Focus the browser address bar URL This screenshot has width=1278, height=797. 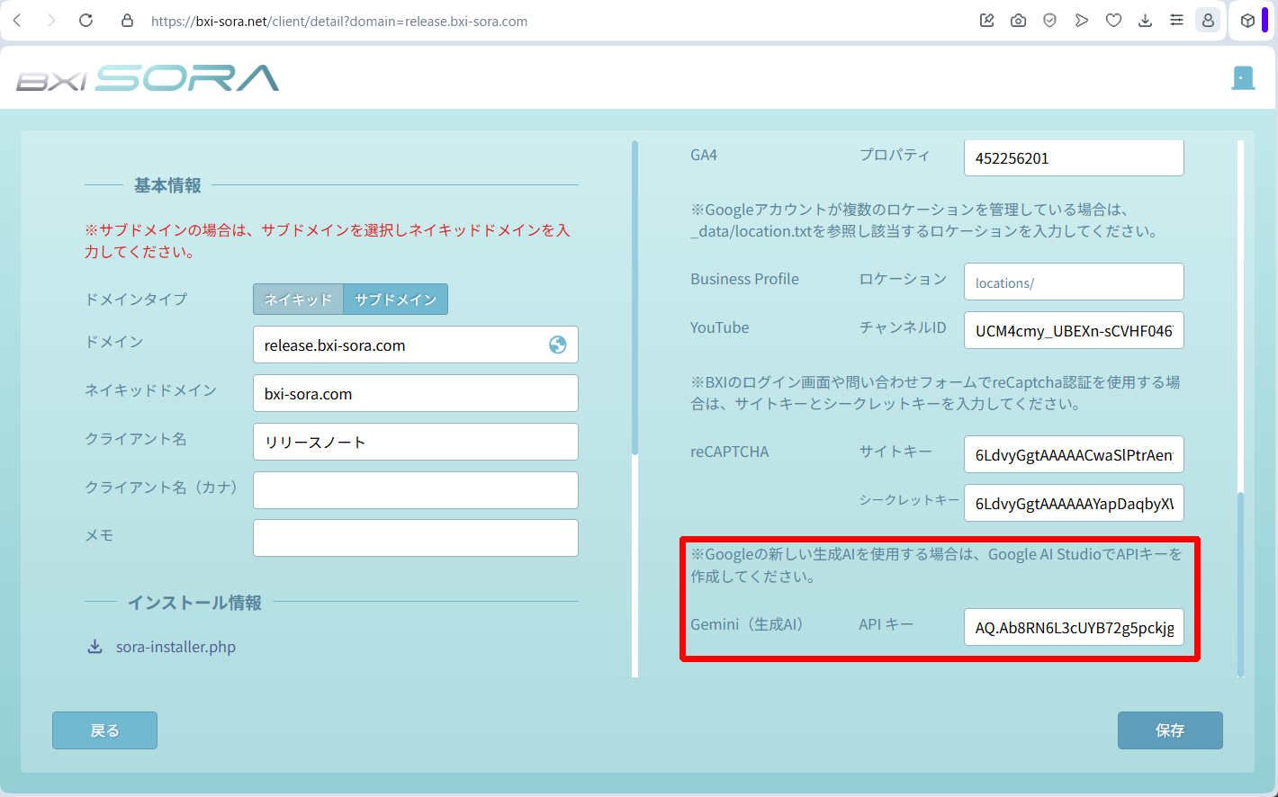[339, 21]
